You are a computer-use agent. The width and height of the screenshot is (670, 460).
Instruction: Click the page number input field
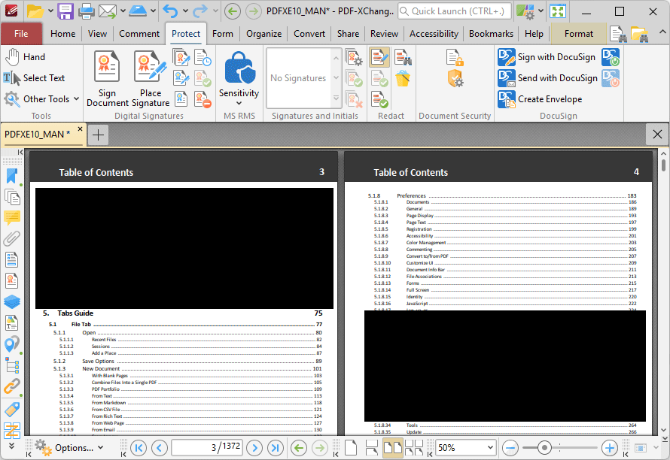pos(207,448)
